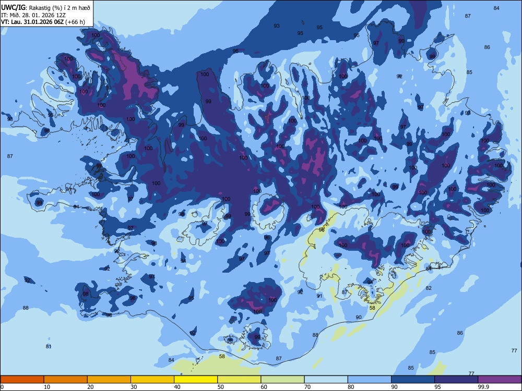
Task: Click the dark indigo 95–99.9 legend swatch
Action: tap(456, 380)
